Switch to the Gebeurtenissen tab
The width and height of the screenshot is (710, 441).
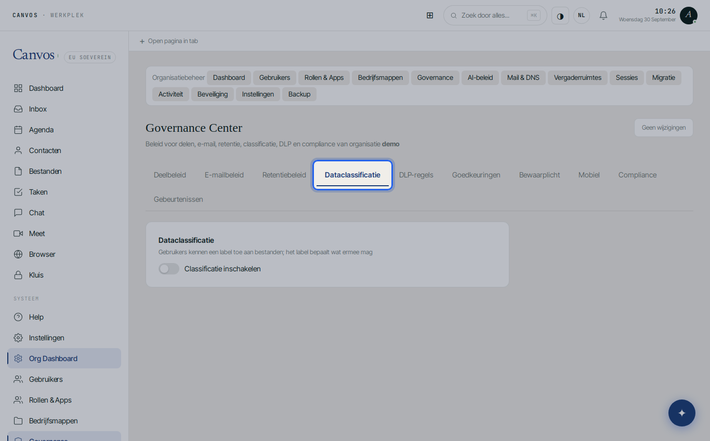[178, 199]
